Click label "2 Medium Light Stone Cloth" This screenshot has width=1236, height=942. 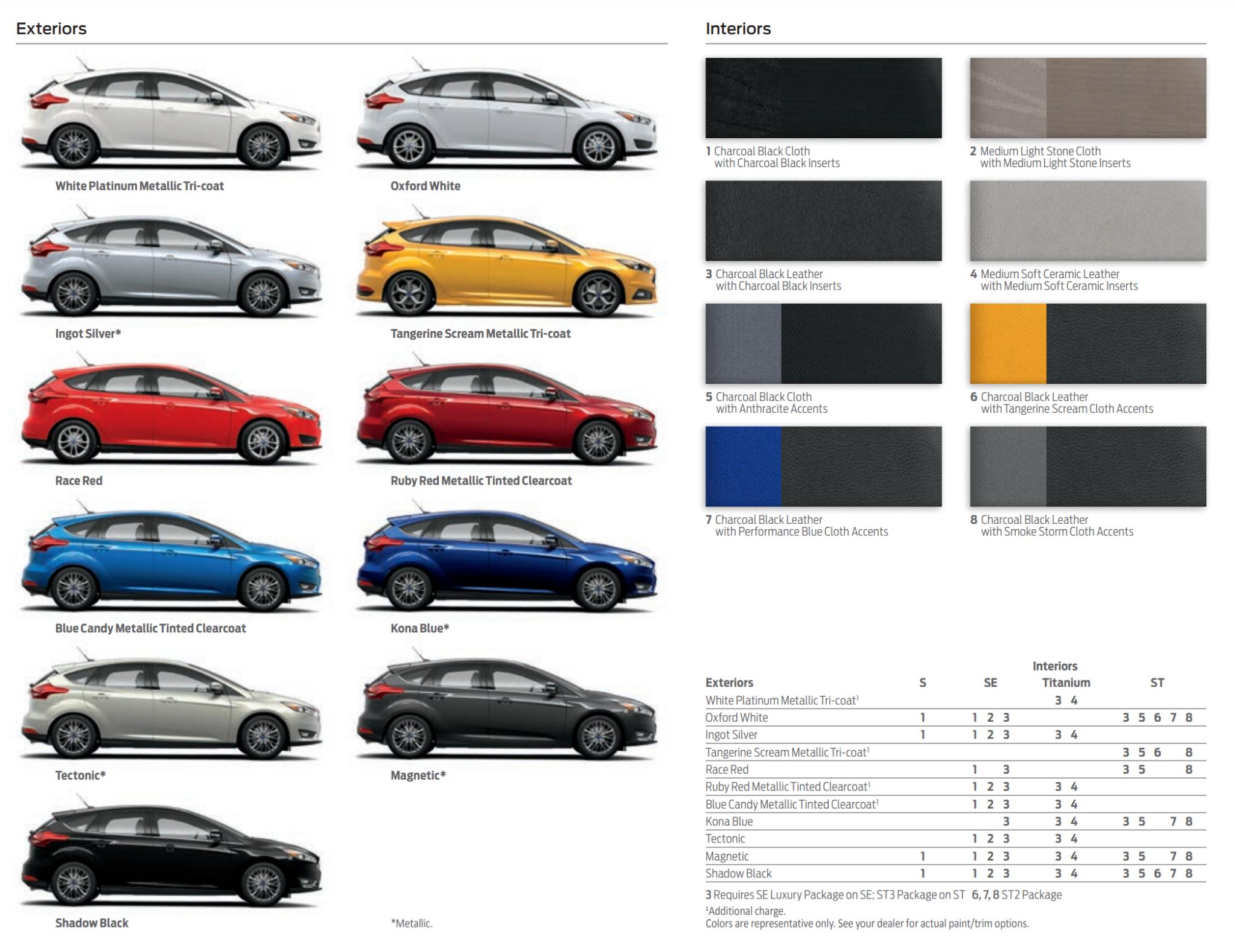click(1036, 151)
